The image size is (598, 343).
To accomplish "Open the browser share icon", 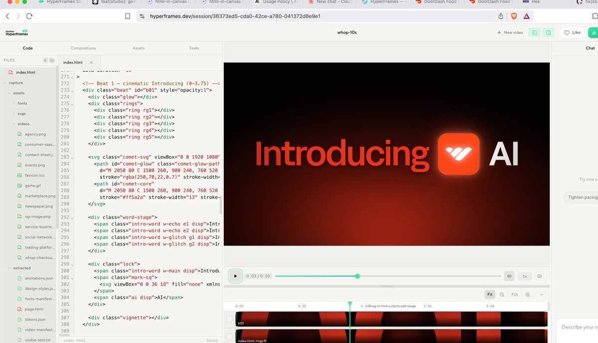I will (x=501, y=16).
